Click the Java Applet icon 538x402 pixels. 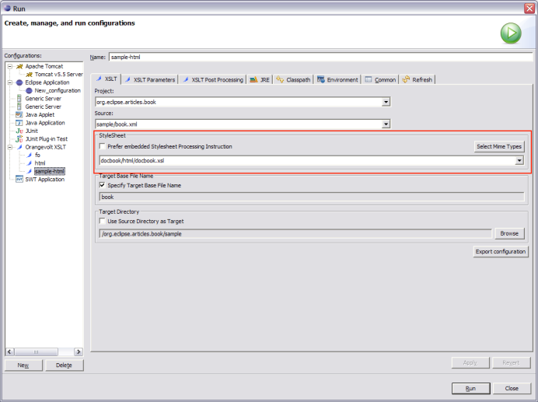[19, 114]
